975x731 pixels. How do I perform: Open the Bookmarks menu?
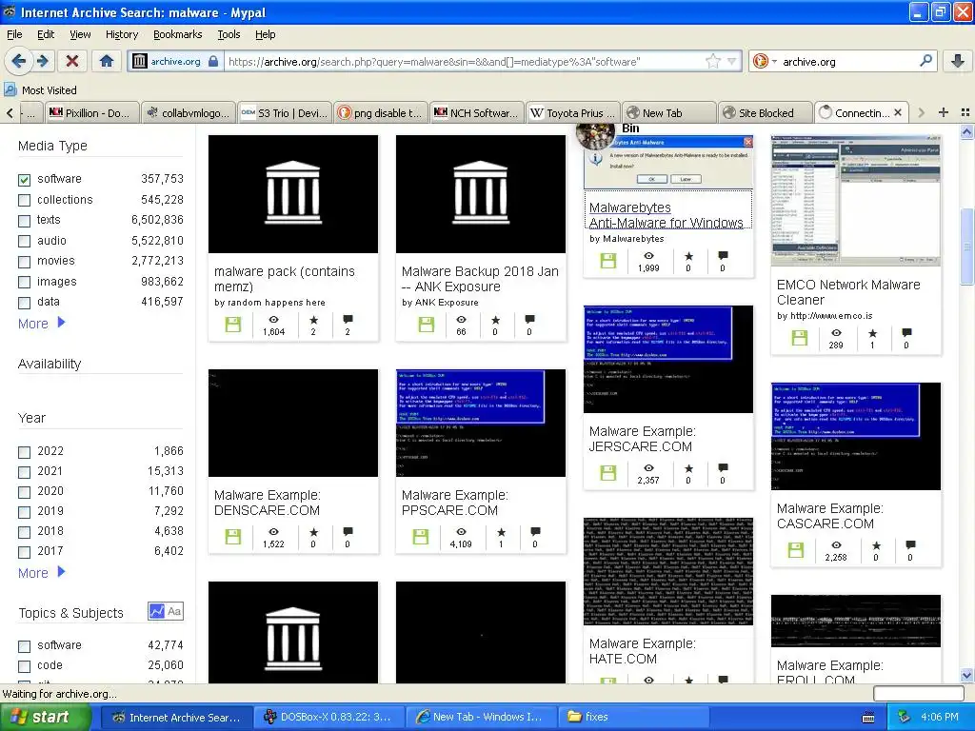178,34
